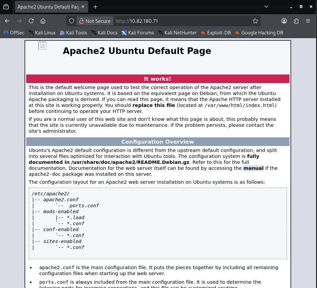
Task: Open the extensions puzzle-piece panel
Action: [296, 21]
